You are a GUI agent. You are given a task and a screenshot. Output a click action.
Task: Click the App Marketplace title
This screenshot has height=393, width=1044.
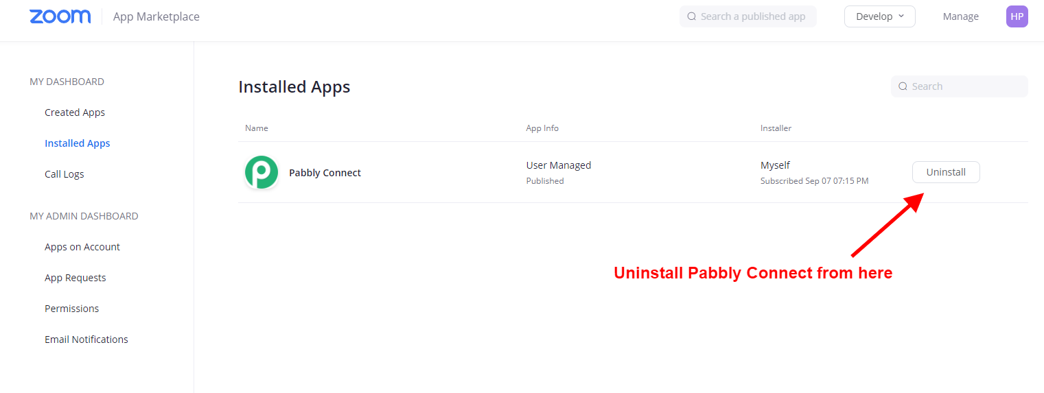[x=156, y=16]
